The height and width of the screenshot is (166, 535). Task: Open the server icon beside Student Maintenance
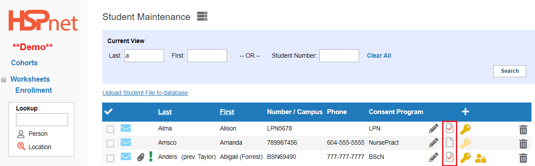(203, 17)
